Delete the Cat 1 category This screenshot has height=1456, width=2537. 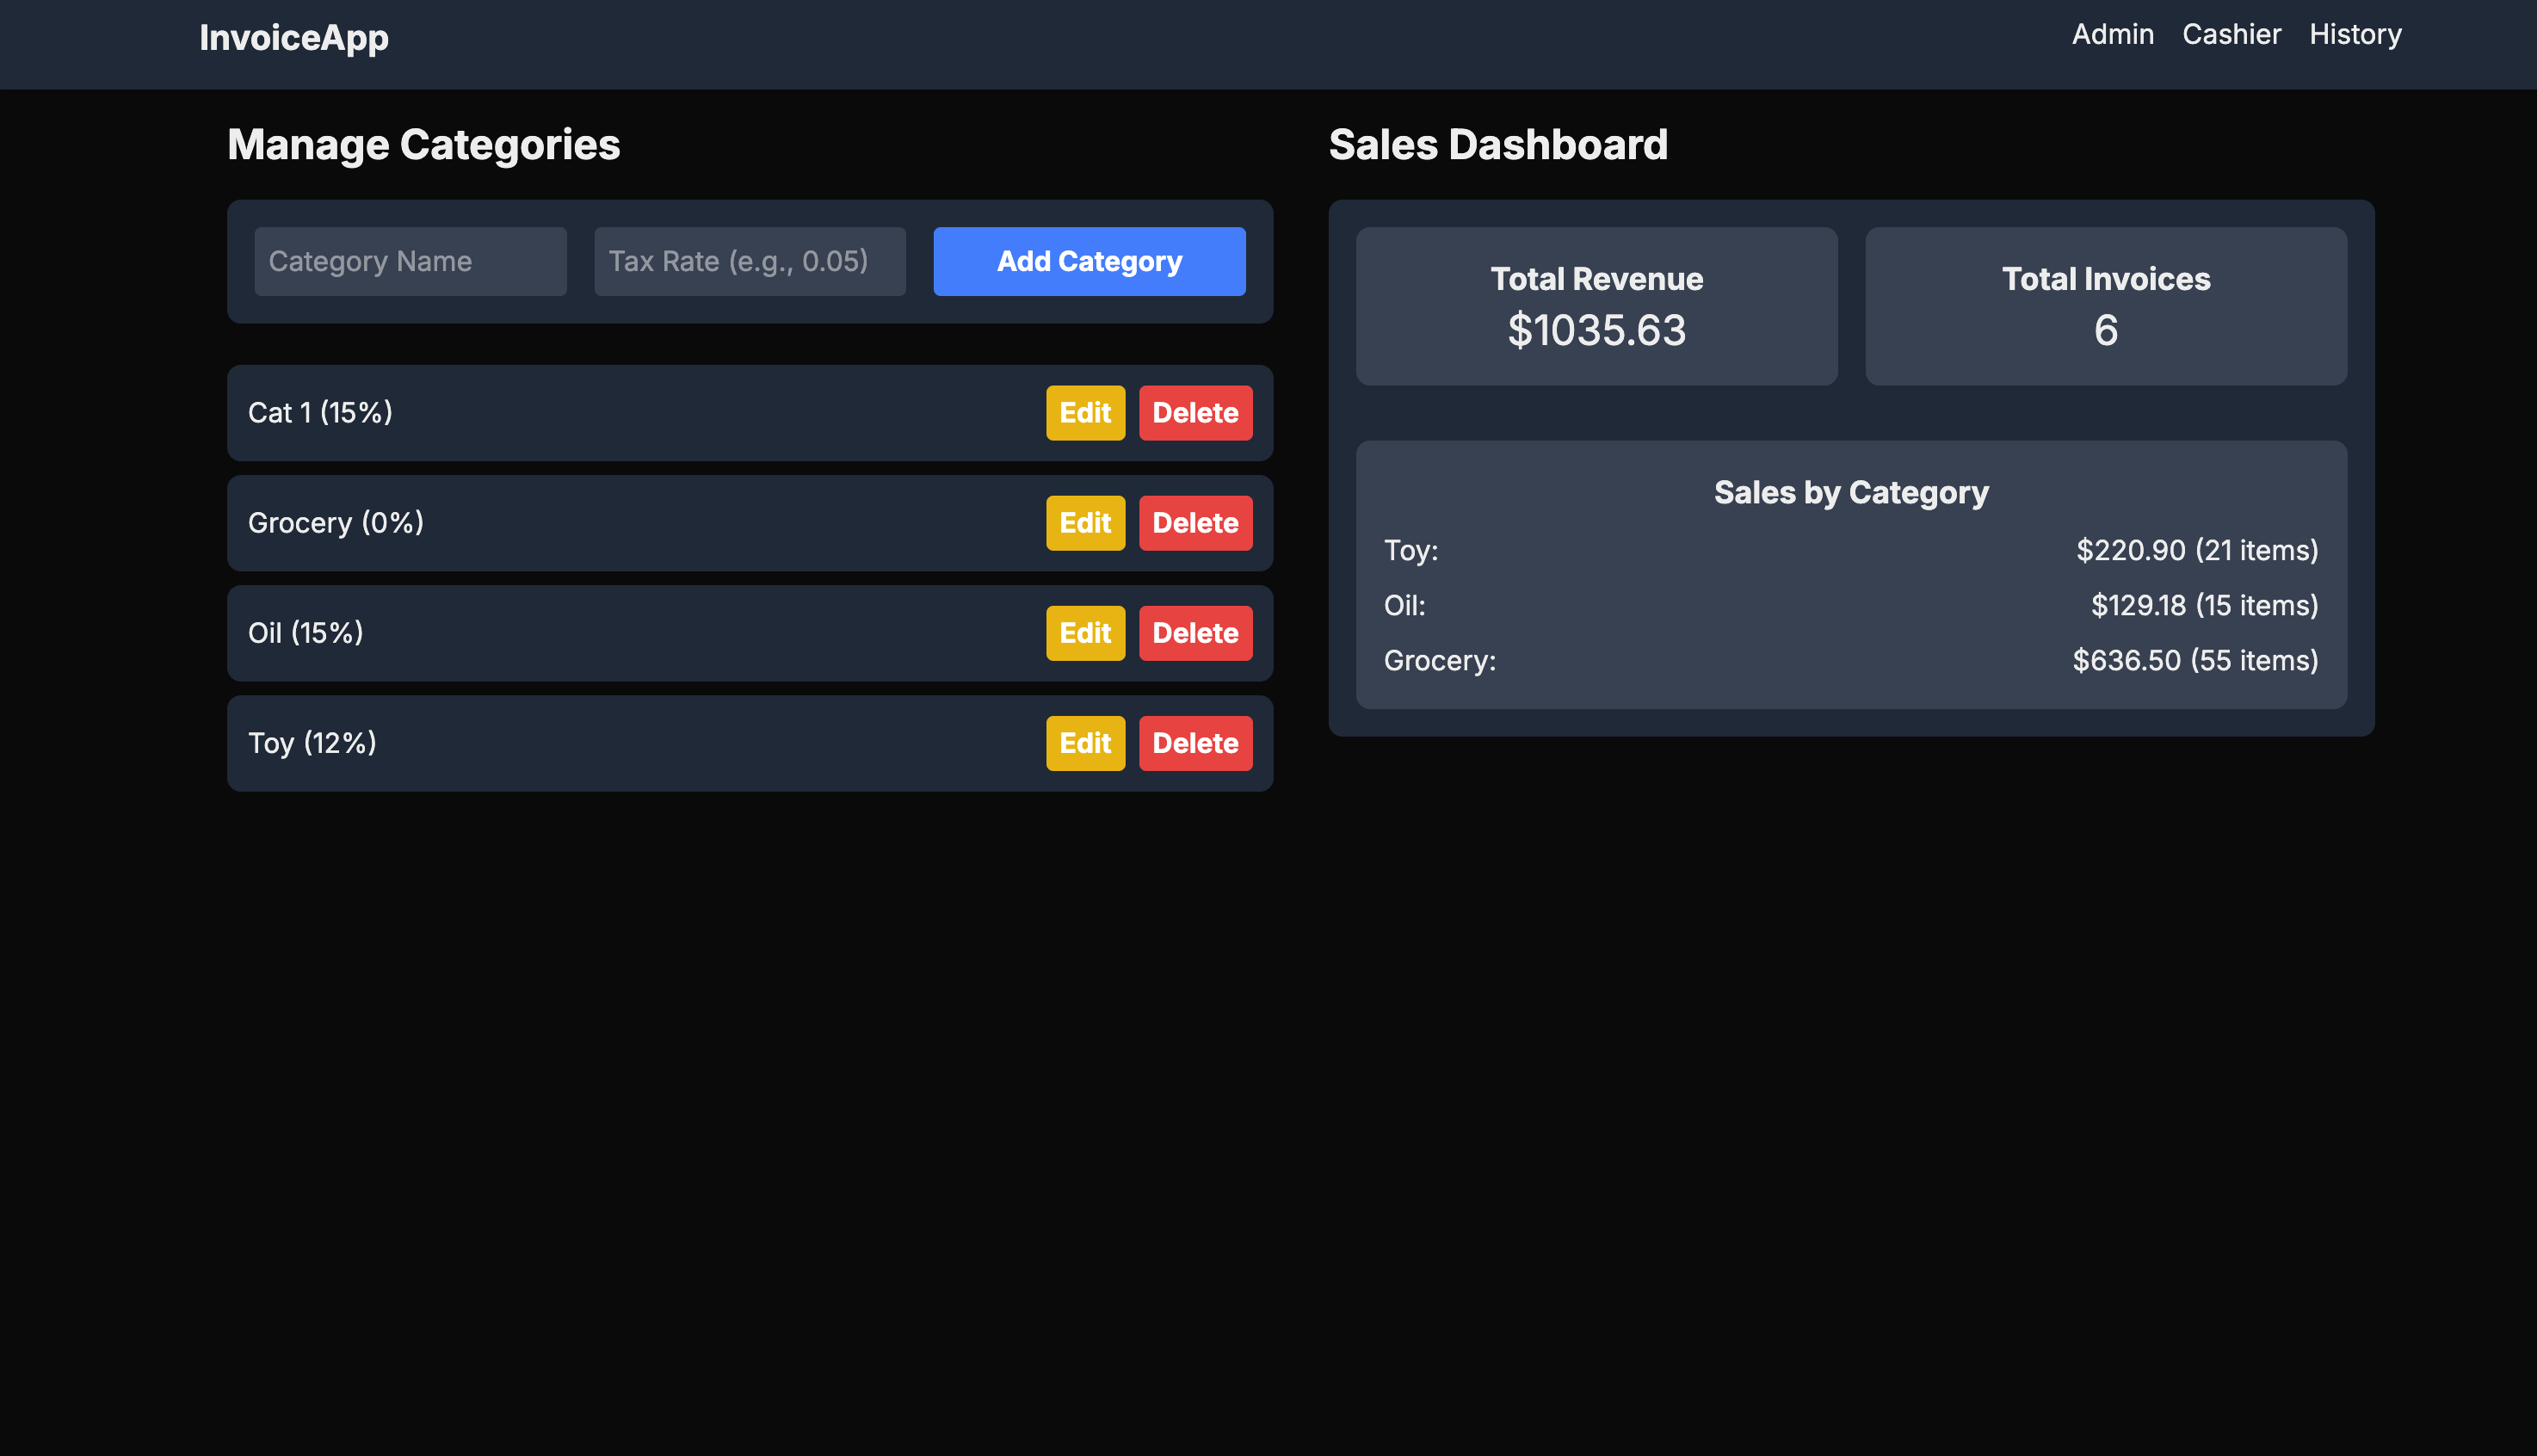point(1195,413)
